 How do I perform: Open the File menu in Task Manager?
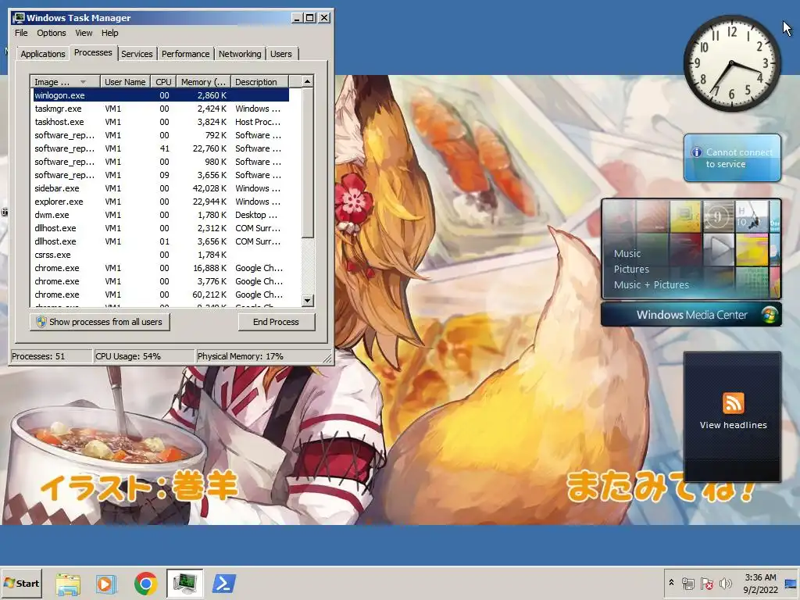[21, 33]
